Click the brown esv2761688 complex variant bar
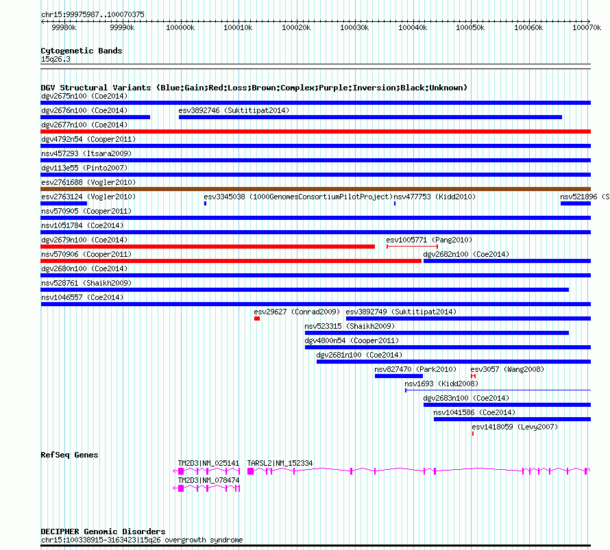Viewport: 610px width, 550px height. click(x=315, y=189)
